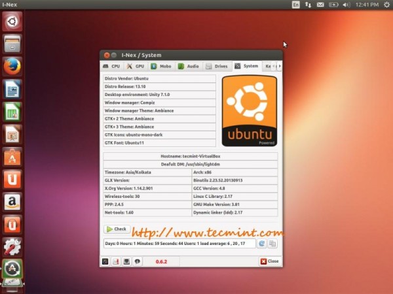Launch Firefox web browser

coord(12,67)
